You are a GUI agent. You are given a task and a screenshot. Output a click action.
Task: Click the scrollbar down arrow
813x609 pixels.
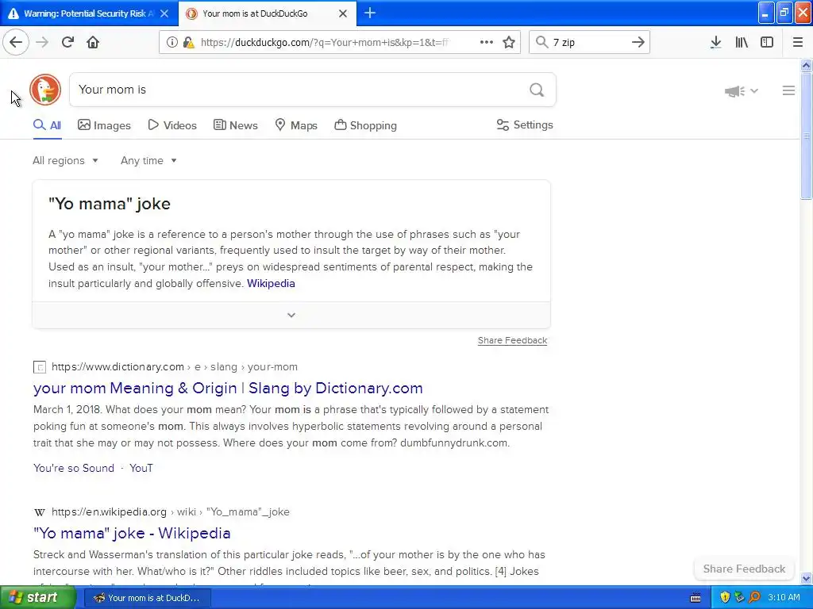pos(806,579)
